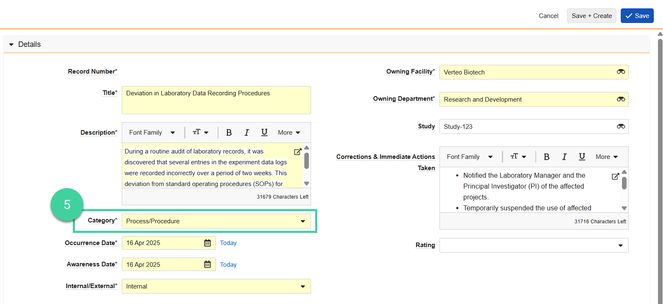Screen dimensions: 663x304
Task: Set Occurrence Date to Today
Action: click(228, 243)
